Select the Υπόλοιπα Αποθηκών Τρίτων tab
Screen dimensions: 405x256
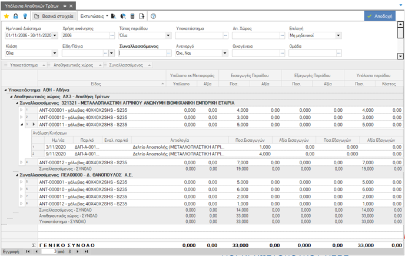click(32, 6)
